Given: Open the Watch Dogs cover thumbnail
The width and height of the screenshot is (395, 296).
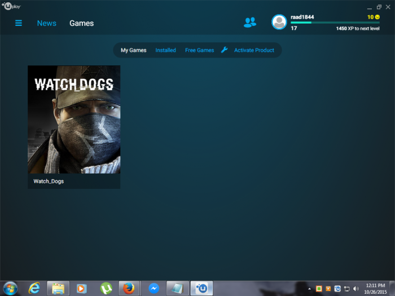Looking at the screenshot, I should coord(74,120).
